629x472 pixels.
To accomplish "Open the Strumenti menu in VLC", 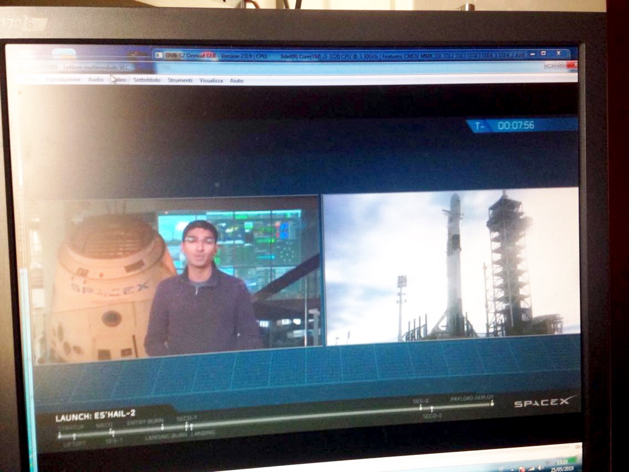I will click(180, 80).
